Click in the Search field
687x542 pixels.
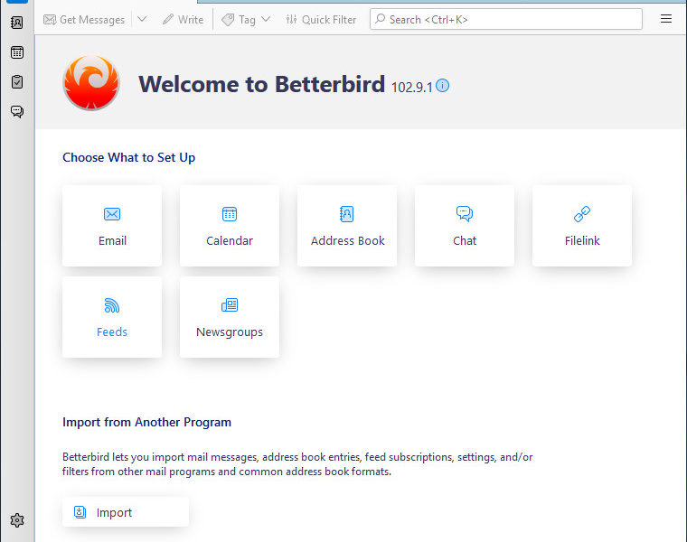506,19
